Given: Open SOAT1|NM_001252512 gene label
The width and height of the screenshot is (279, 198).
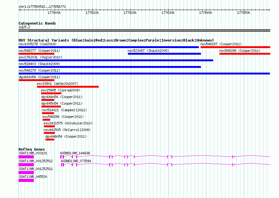Looking at the screenshot, I should (36, 161).
